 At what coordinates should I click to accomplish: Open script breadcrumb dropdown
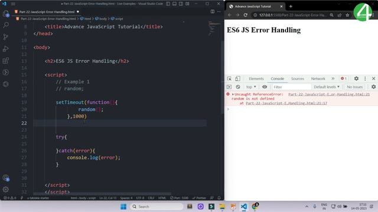(x=117, y=18)
